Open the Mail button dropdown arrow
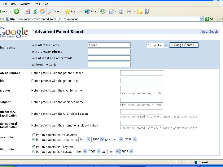 (116, 11)
